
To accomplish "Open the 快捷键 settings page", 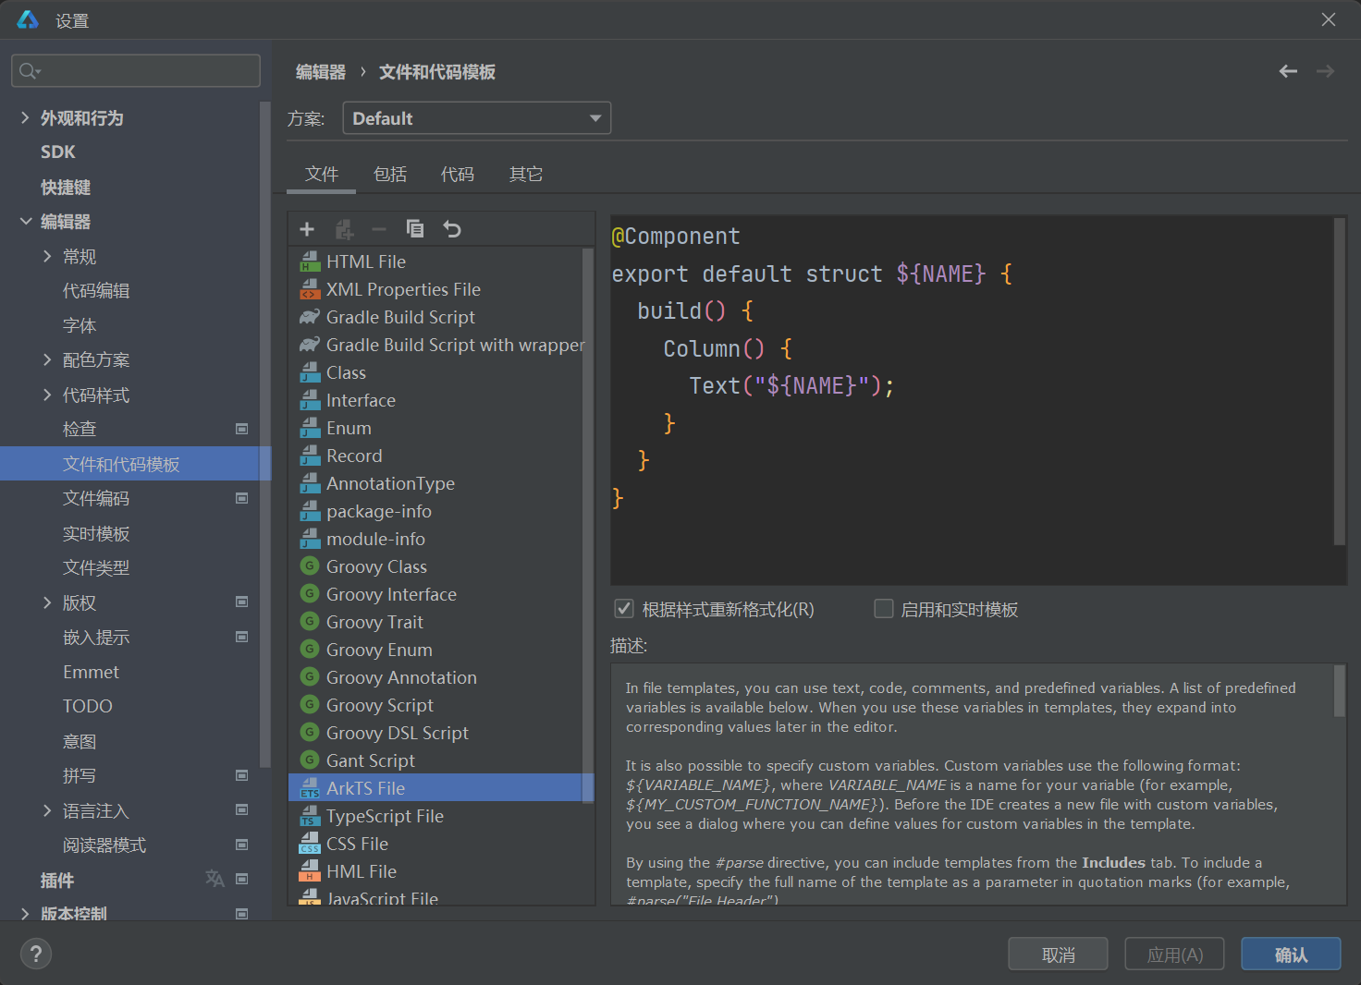I will coord(66,187).
